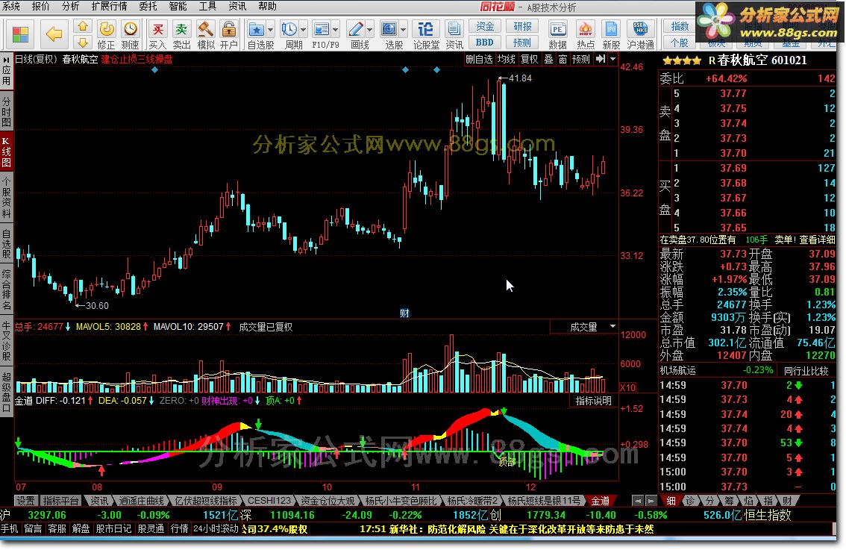Expand the 选股 dropdown arrow

tap(403, 29)
